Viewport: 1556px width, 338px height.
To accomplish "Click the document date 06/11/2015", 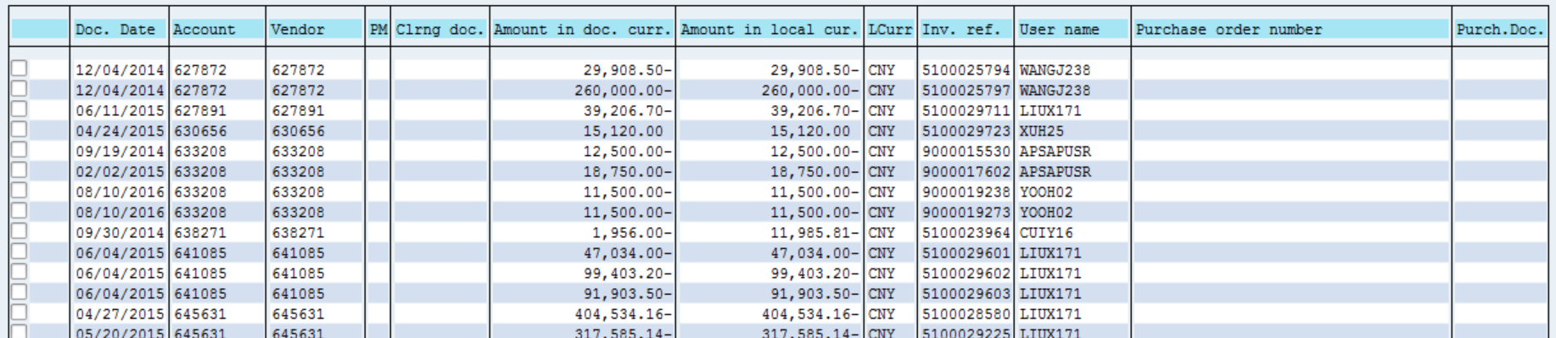I will [119, 111].
